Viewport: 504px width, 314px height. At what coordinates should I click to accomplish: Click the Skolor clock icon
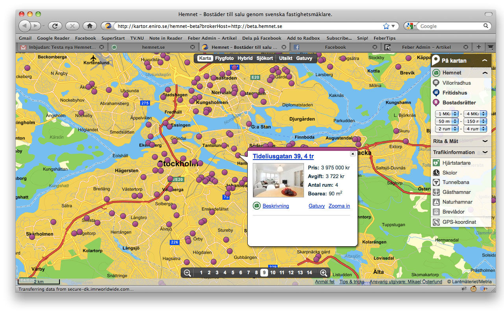click(436, 173)
